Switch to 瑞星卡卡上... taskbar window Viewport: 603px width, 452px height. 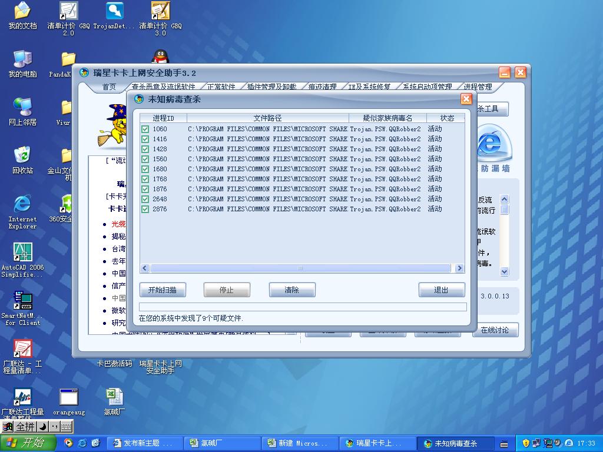(x=377, y=443)
